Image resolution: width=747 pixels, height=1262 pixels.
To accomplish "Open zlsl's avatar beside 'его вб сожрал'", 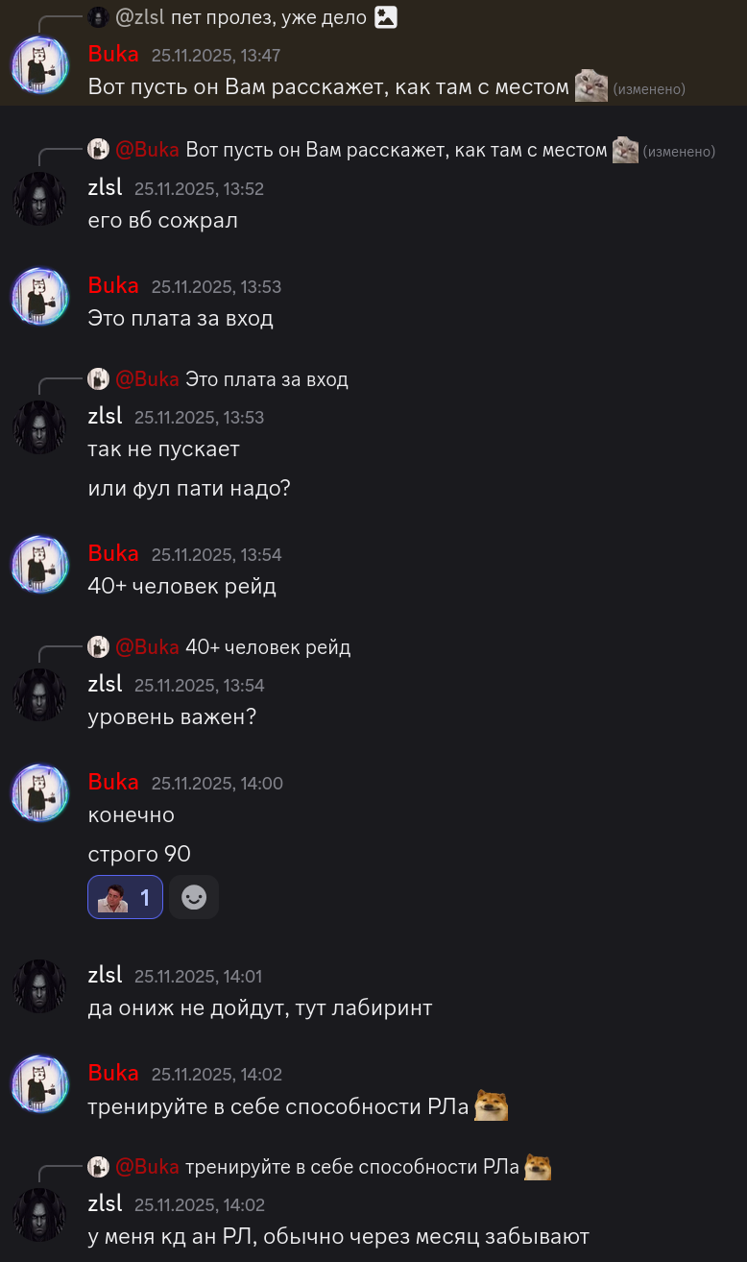I will coord(39,199).
